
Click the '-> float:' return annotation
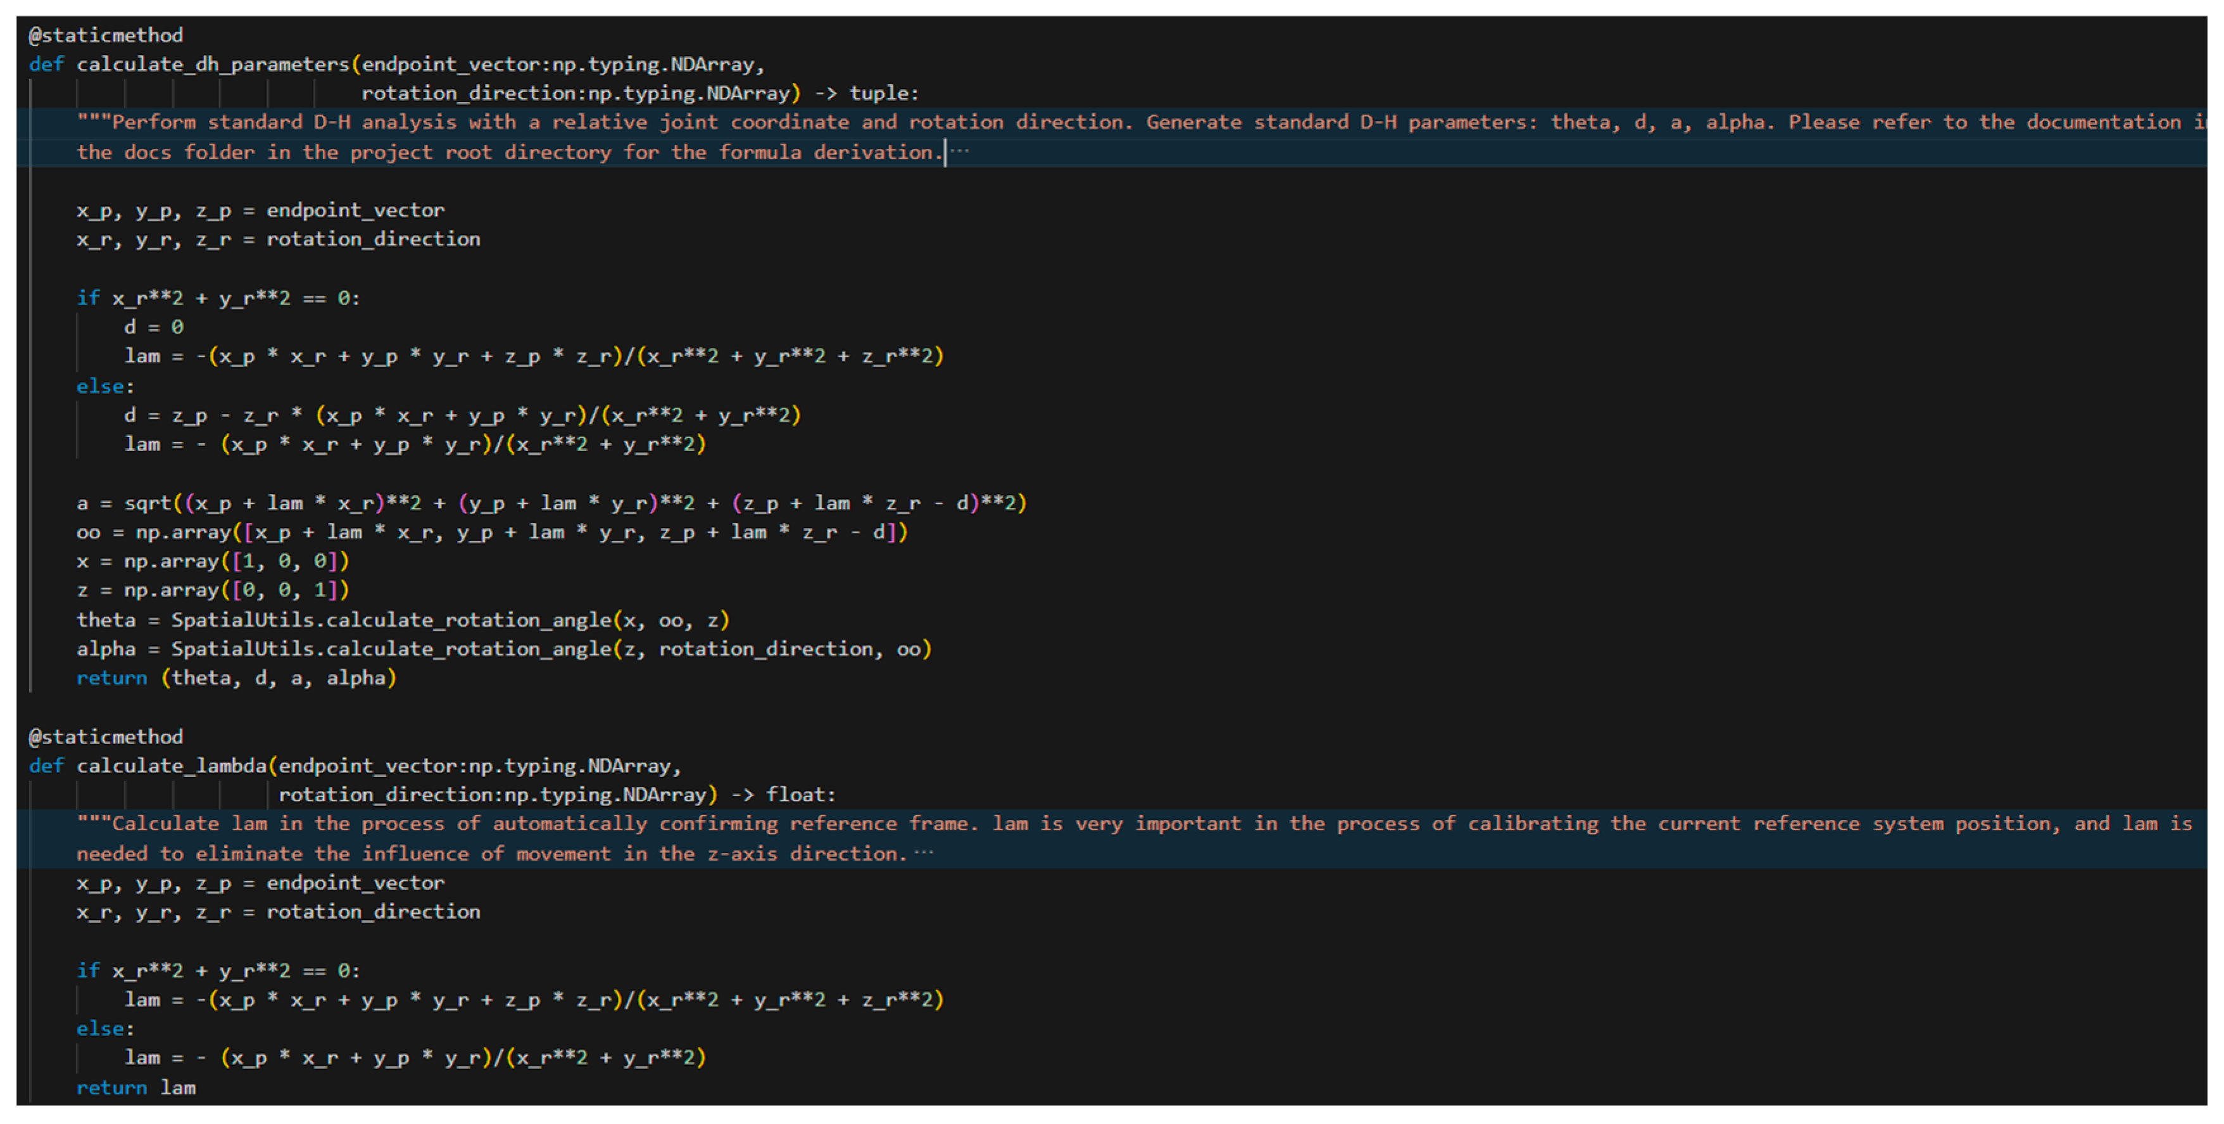(x=783, y=794)
